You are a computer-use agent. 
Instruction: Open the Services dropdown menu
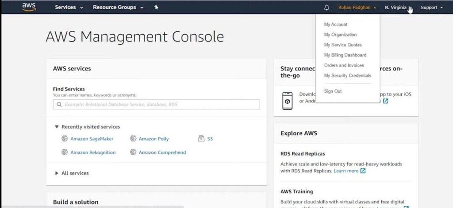(x=69, y=7)
